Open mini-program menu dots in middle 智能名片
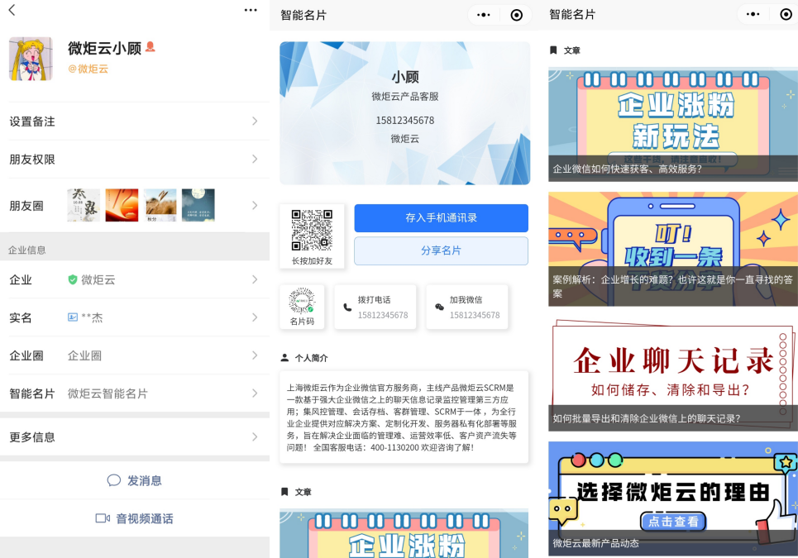The height and width of the screenshot is (558, 798). (484, 15)
